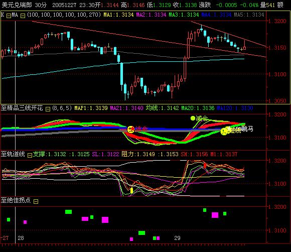Viewport: 291px width, 252px height.
Task: Click the MAP1:1.3139 label
Action: click(x=91, y=108)
